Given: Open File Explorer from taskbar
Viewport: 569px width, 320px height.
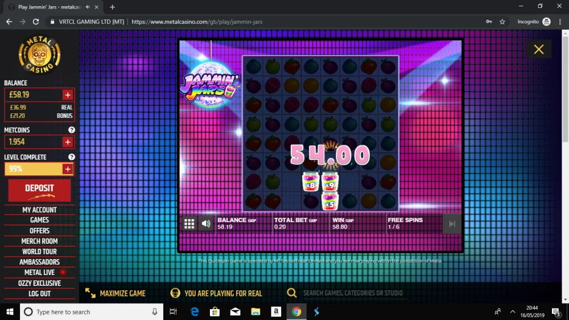Looking at the screenshot, I should (255, 311).
